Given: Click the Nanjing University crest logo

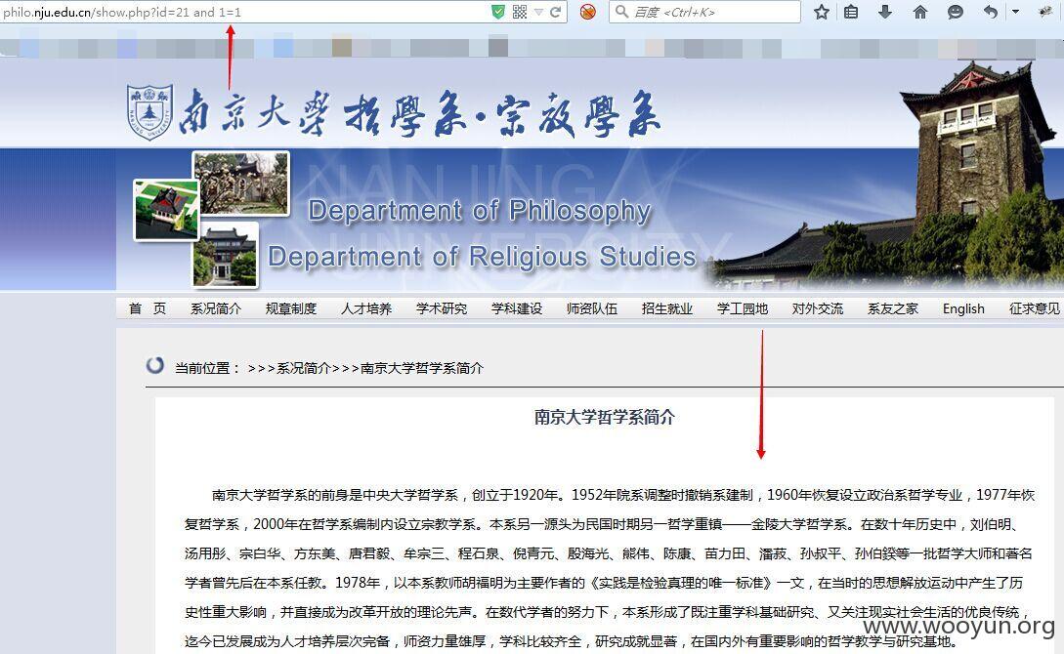Looking at the screenshot, I should (x=149, y=112).
